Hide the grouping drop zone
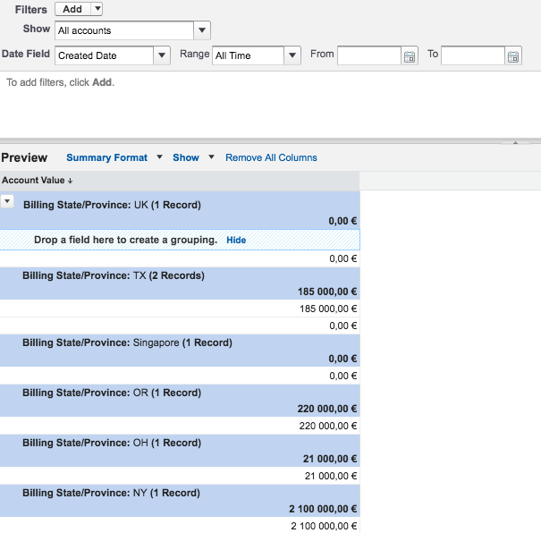This screenshot has height=533, width=541. 236,240
